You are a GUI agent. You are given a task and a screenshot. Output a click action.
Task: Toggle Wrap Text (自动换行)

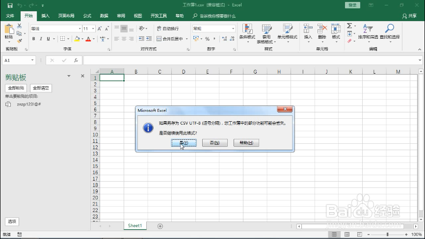168,28
